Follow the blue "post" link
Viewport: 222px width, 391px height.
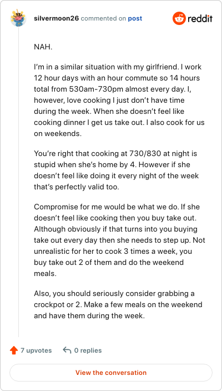point(135,18)
